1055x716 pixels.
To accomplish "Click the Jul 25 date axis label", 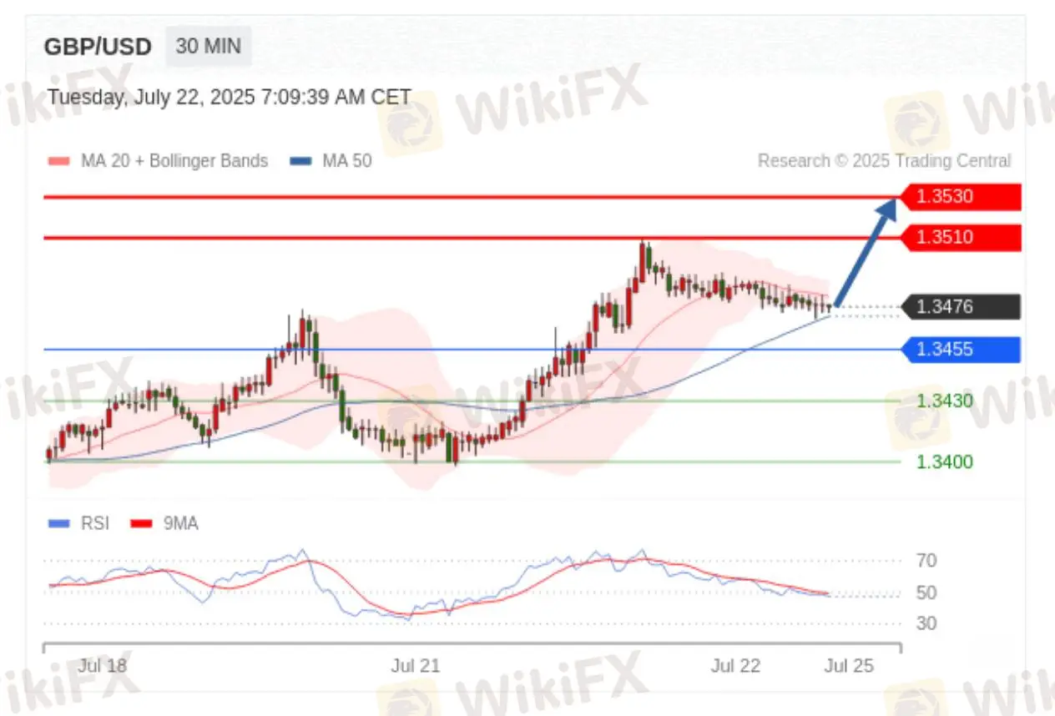I will (x=849, y=666).
